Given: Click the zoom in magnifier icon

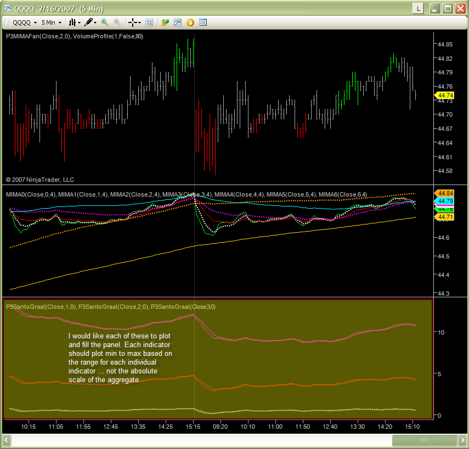Looking at the screenshot, I should point(105,22).
